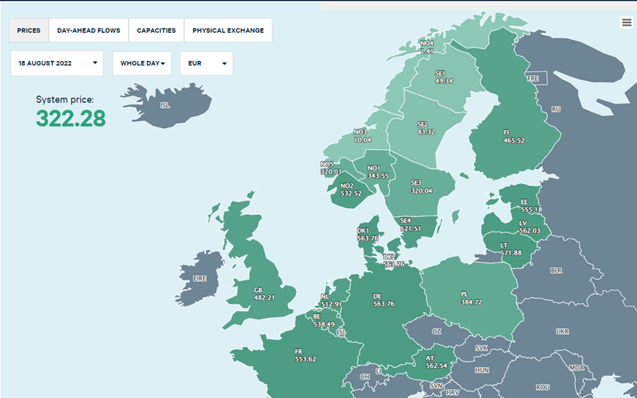The height and width of the screenshot is (398, 637).
Task: Expand the 18 August 2022 date dropdown
Action: click(57, 63)
